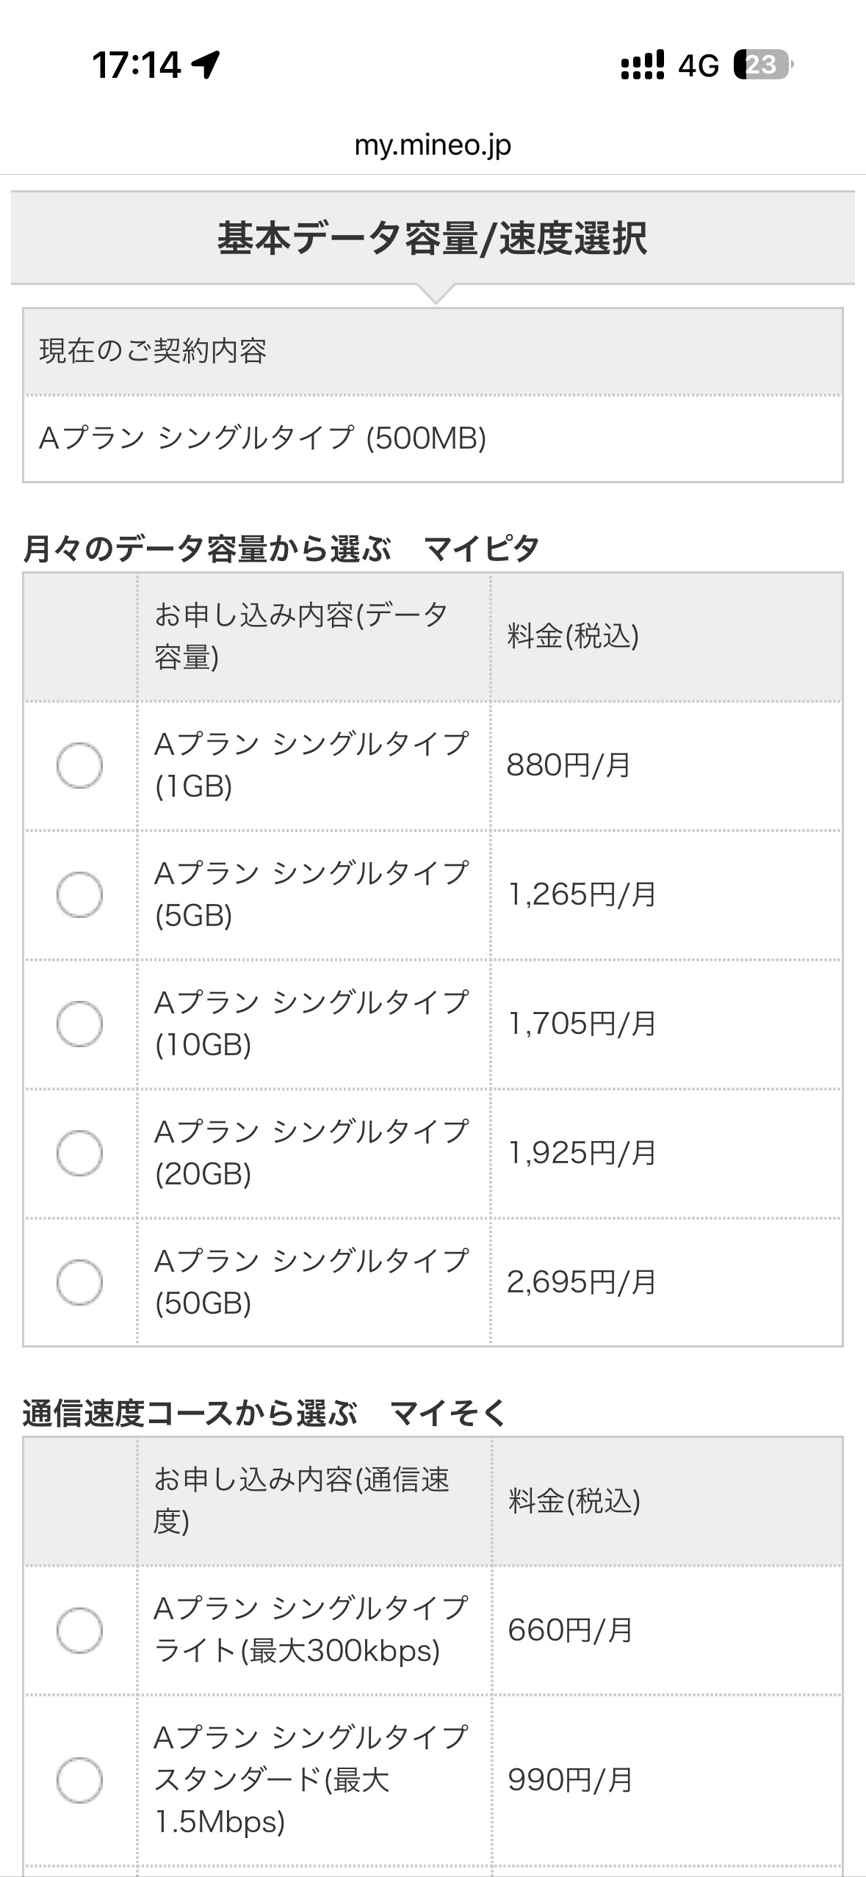Pick the 20GB plan radio button

pyautogui.click(x=79, y=1153)
